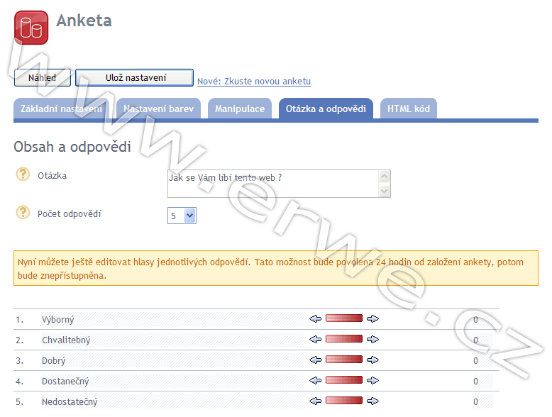Open help icon next to Počet odpovědí

tap(23, 212)
